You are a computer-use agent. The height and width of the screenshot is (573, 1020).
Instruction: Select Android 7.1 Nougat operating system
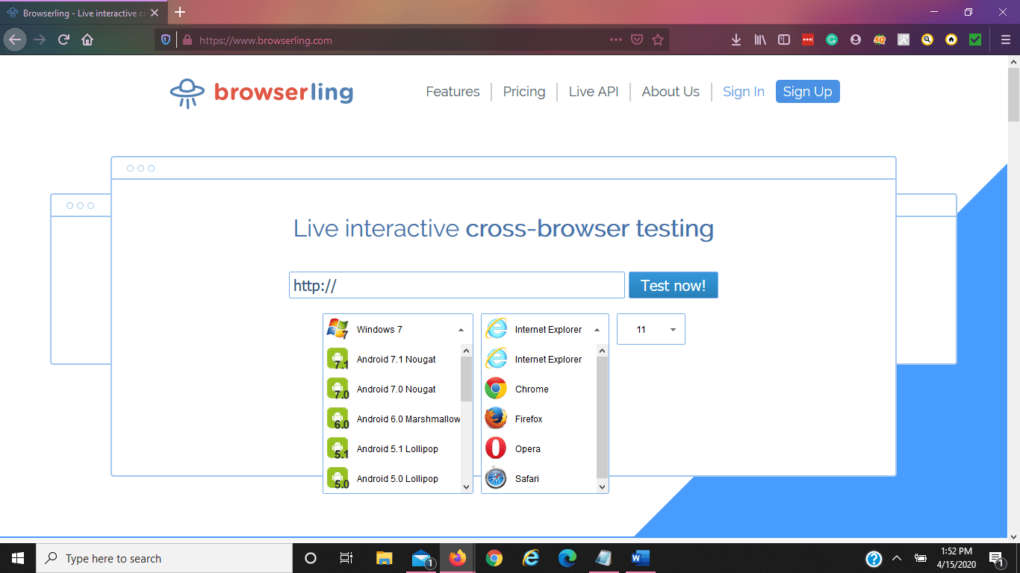[396, 359]
